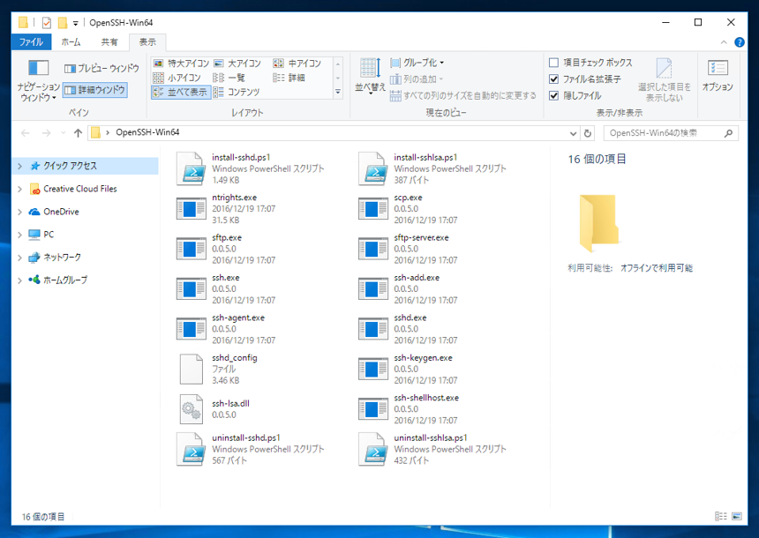This screenshot has width=759, height=538.
Task: Select the ssh-lsa.dll gear icon
Action: point(191,409)
